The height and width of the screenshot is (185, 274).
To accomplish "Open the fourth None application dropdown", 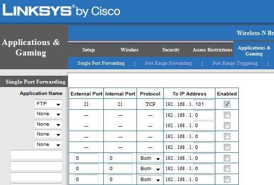I will point(48,144).
